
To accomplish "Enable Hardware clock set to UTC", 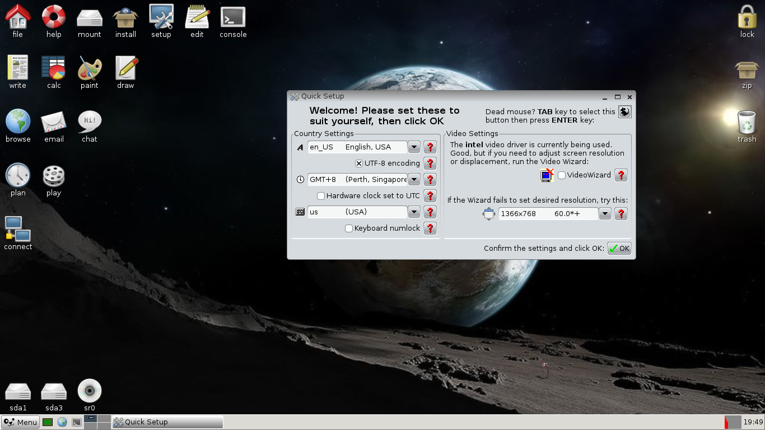I will [321, 196].
